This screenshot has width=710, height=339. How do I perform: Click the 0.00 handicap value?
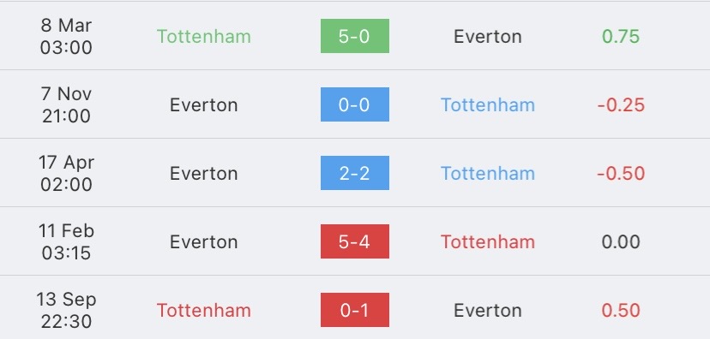click(x=621, y=241)
